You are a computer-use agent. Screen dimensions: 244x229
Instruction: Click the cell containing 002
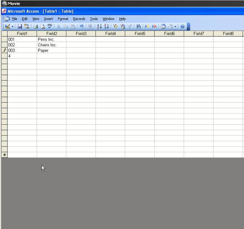pyautogui.click(x=22, y=45)
